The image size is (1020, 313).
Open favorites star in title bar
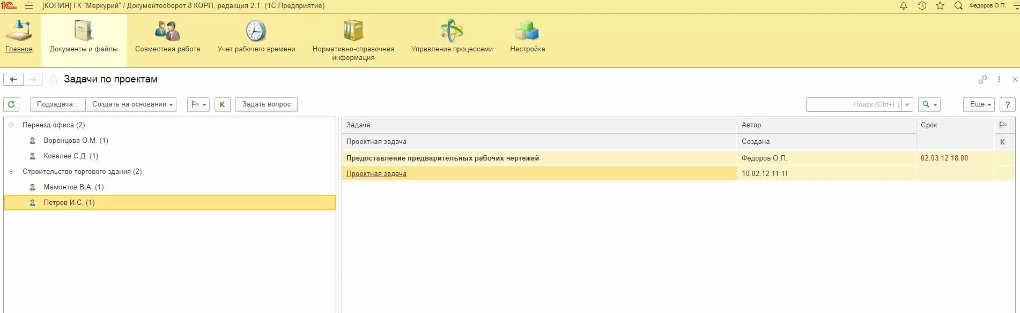coord(940,6)
